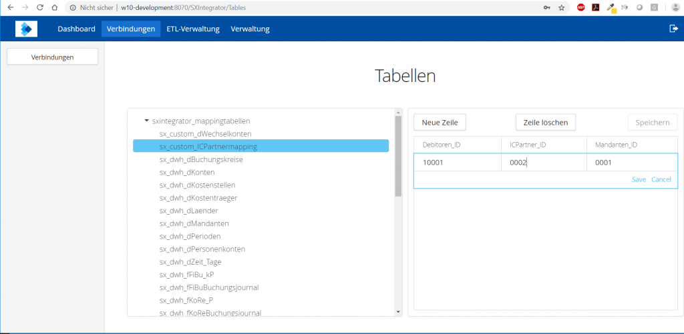
Task: Open the Adobe Acrobat extension
Action: tap(595, 7)
